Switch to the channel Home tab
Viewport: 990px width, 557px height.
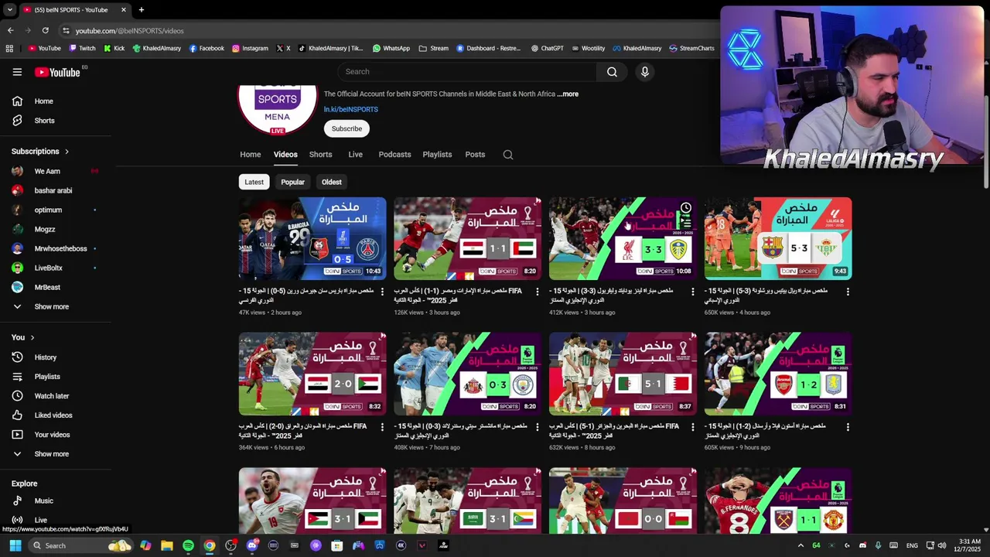pyautogui.click(x=250, y=155)
